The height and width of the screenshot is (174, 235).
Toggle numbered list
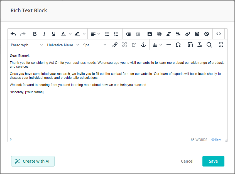click(x=116, y=34)
